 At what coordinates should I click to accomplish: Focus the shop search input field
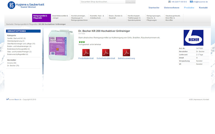point(103,2)
